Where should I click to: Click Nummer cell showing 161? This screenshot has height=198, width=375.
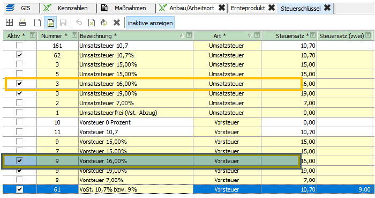coord(57,46)
